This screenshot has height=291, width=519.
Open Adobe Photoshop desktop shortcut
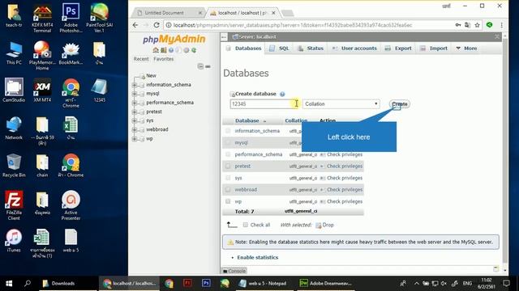point(71,18)
